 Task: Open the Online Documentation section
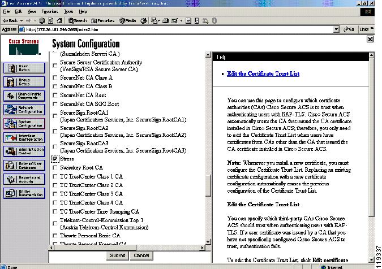coord(24,193)
